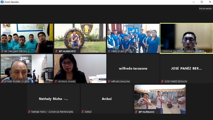Click the small 'wilfredo tarazona' bottom label

pyautogui.click(x=120, y=81)
